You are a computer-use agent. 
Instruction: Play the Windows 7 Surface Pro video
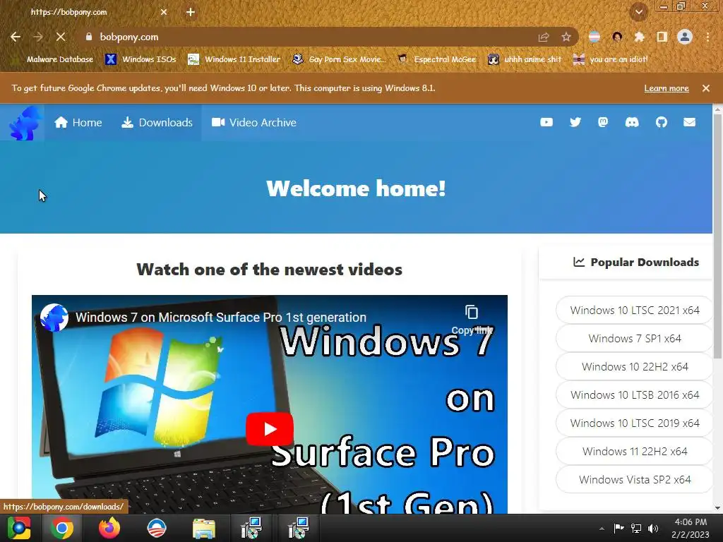coord(269,429)
